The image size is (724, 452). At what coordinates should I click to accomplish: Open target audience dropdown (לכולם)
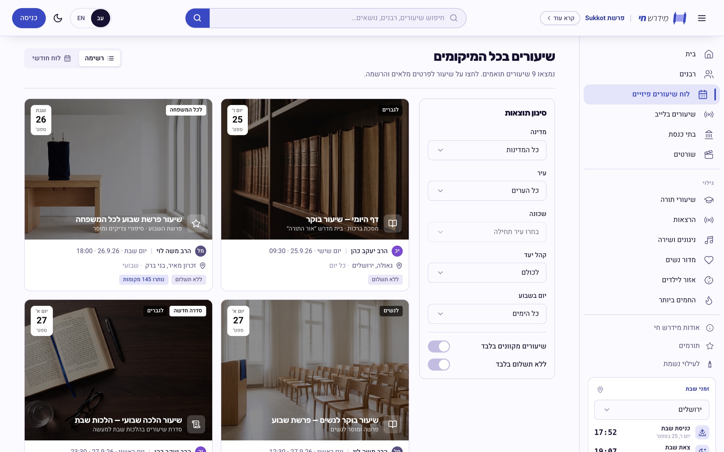(487, 273)
